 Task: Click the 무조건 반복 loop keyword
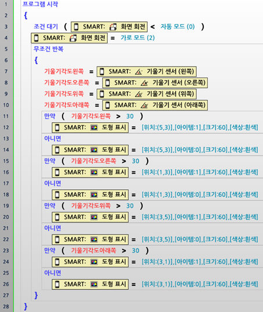[49, 49]
